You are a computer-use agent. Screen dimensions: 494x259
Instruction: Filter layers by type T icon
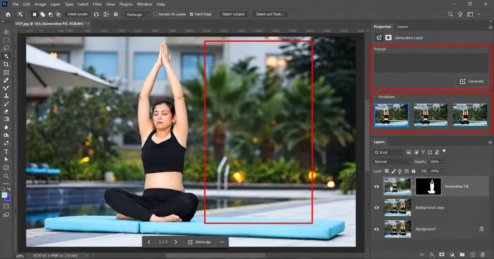click(x=423, y=153)
